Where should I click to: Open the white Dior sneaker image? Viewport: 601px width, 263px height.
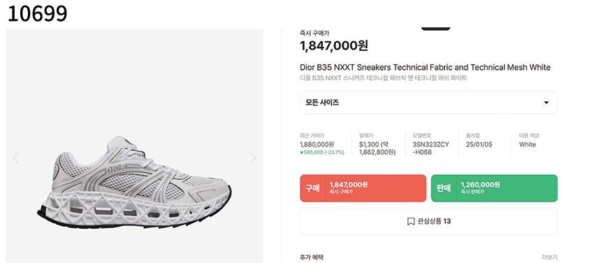pyautogui.click(x=134, y=182)
